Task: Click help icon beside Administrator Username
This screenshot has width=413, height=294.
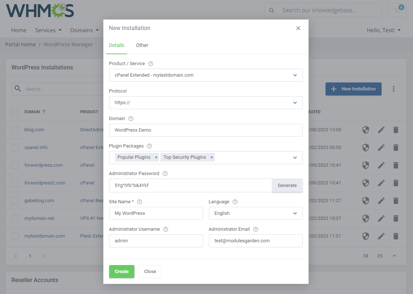Action: 166,229
